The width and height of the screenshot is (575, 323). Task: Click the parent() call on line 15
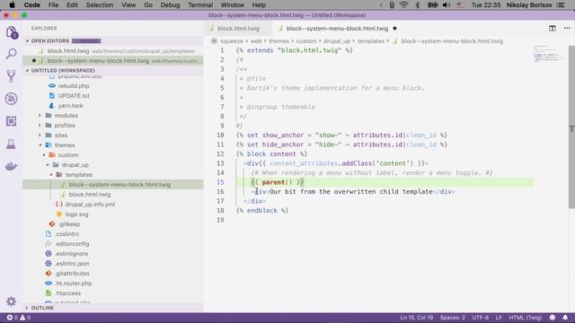(x=277, y=182)
